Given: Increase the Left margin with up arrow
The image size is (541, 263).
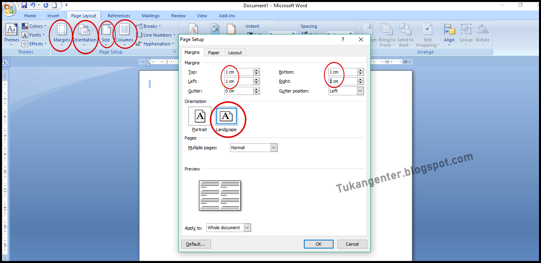Looking at the screenshot, I should [256, 80].
